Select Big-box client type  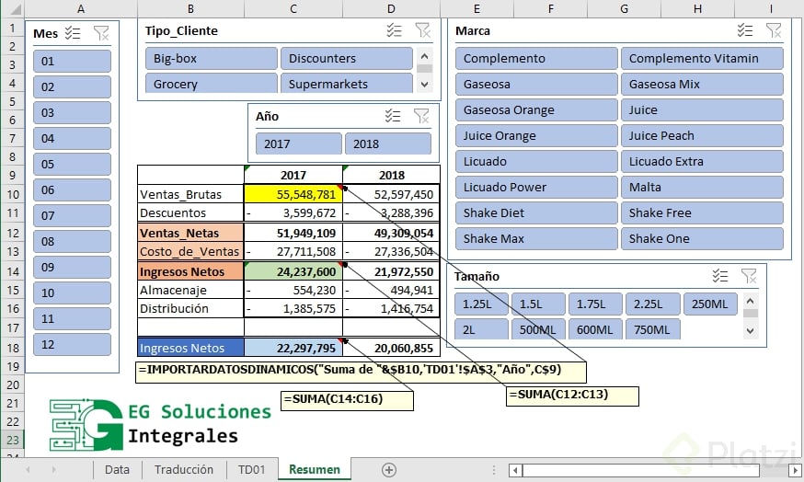(x=212, y=59)
